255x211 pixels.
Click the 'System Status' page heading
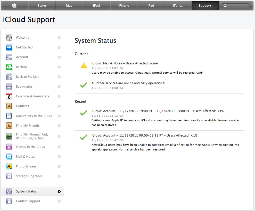[95, 41]
